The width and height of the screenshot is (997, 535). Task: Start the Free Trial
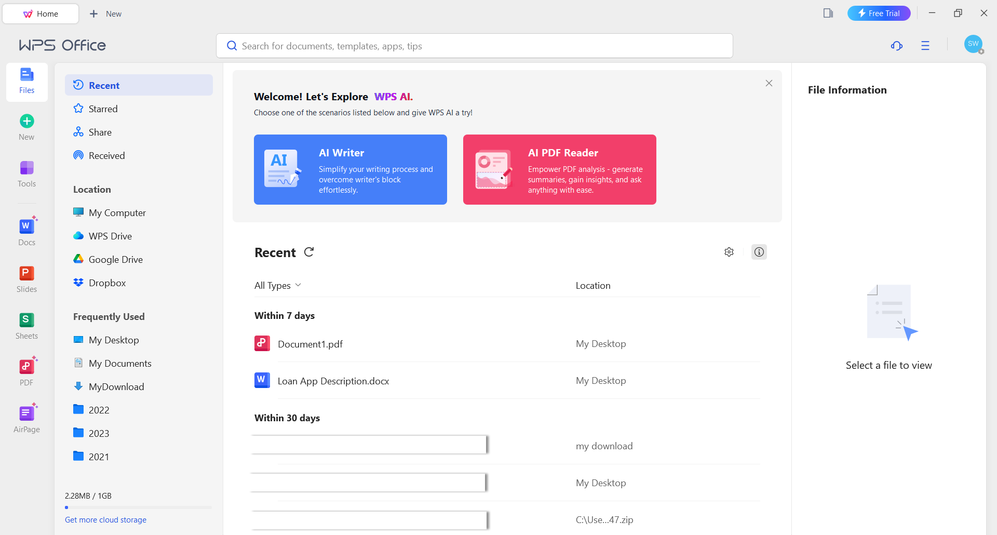point(879,13)
